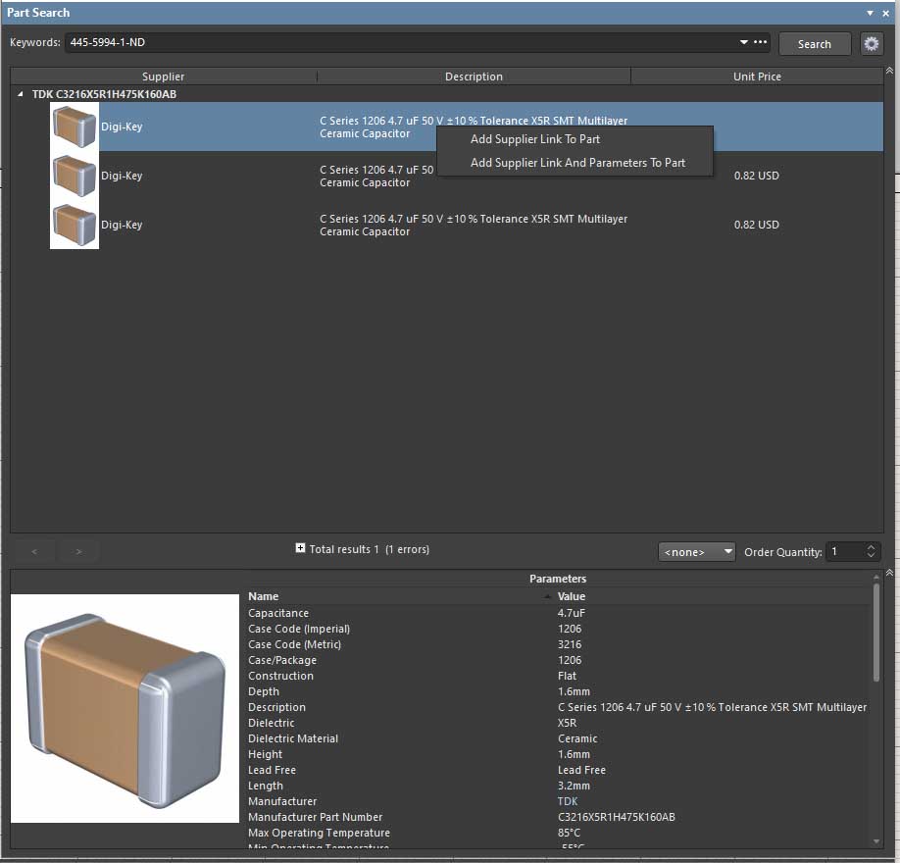Collapse the Parameters pane using double chevron

click(x=889, y=573)
